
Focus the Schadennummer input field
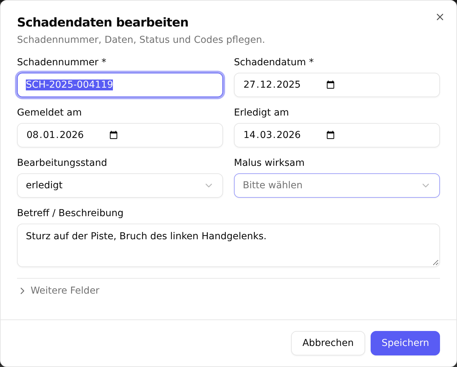120,85
